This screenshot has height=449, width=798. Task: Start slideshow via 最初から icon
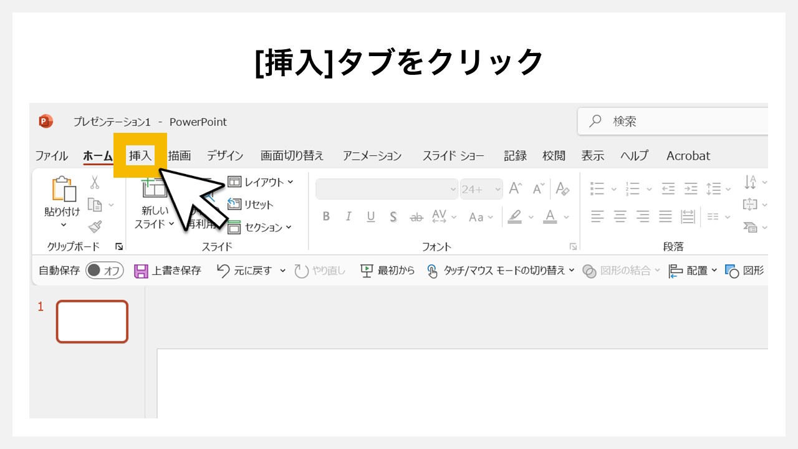[367, 271]
